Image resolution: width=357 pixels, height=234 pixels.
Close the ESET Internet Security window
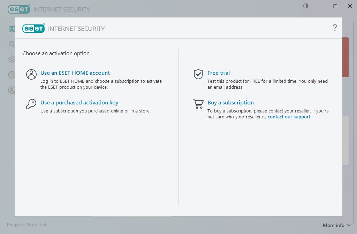tap(350, 6)
